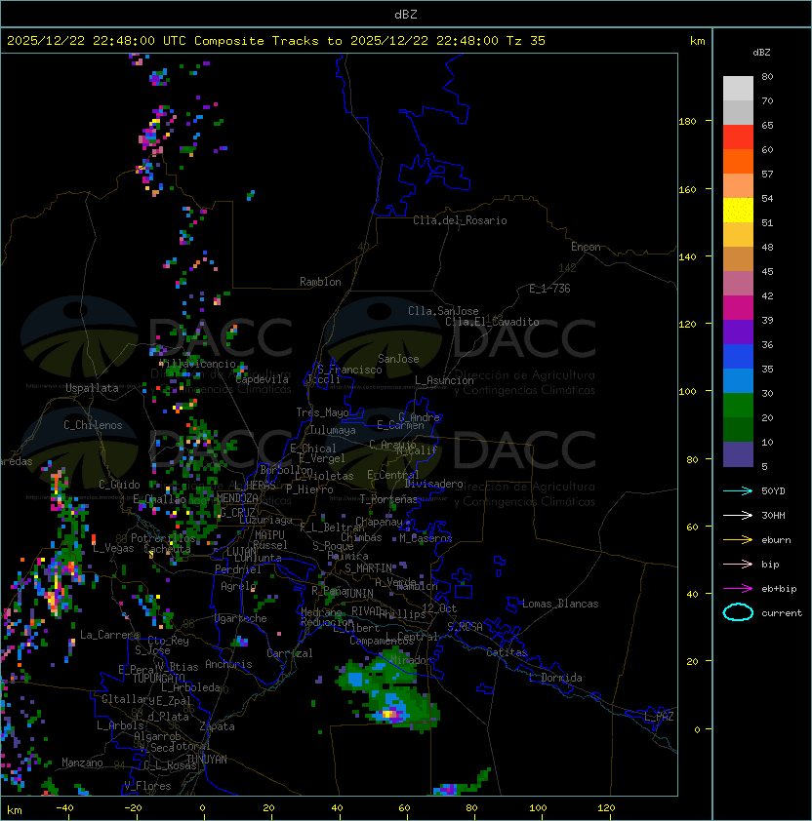This screenshot has width=812, height=821.
Task: Click the 'La_Carrera' place label
Action: tap(109, 635)
